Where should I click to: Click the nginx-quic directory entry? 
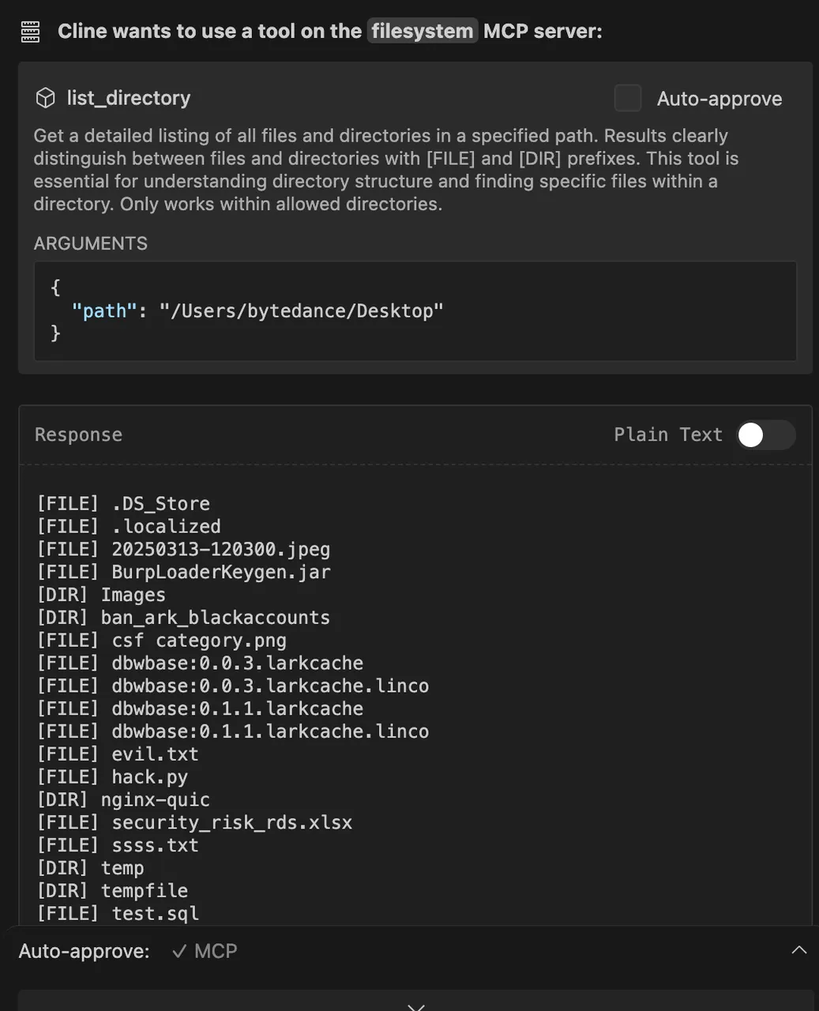coord(155,800)
